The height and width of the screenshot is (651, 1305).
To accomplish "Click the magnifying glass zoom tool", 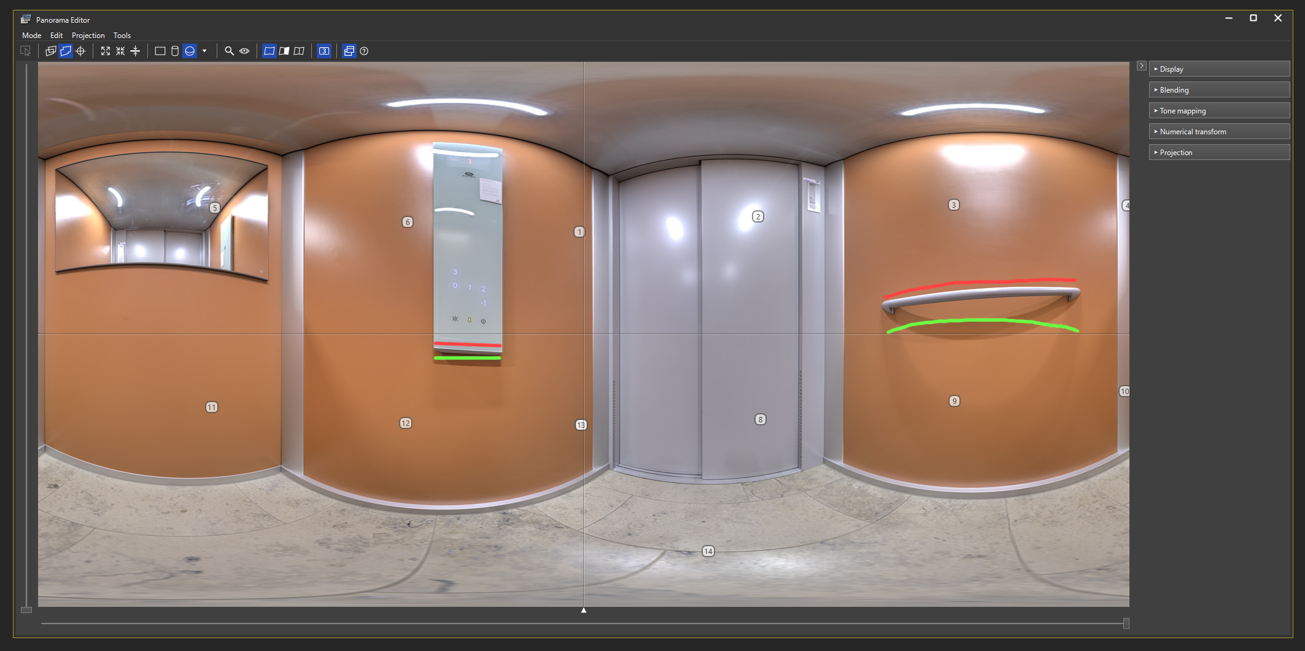I will (x=229, y=51).
